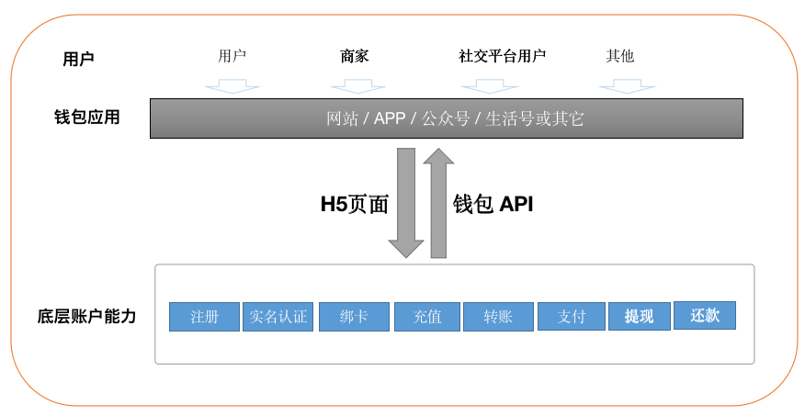805x416 pixels.
Task: Click the 商家 label
Action: pyautogui.click(x=354, y=55)
